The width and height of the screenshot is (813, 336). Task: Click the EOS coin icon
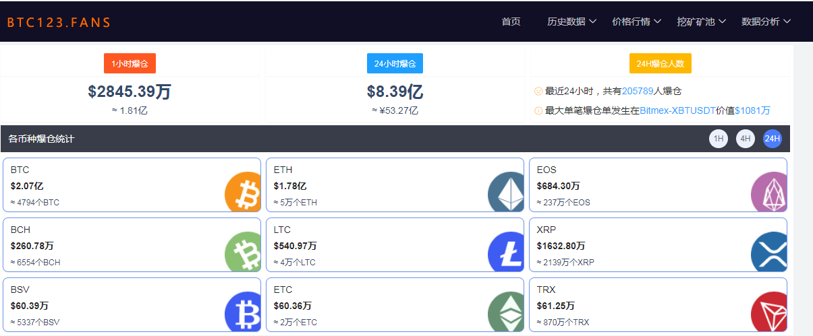(768, 191)
